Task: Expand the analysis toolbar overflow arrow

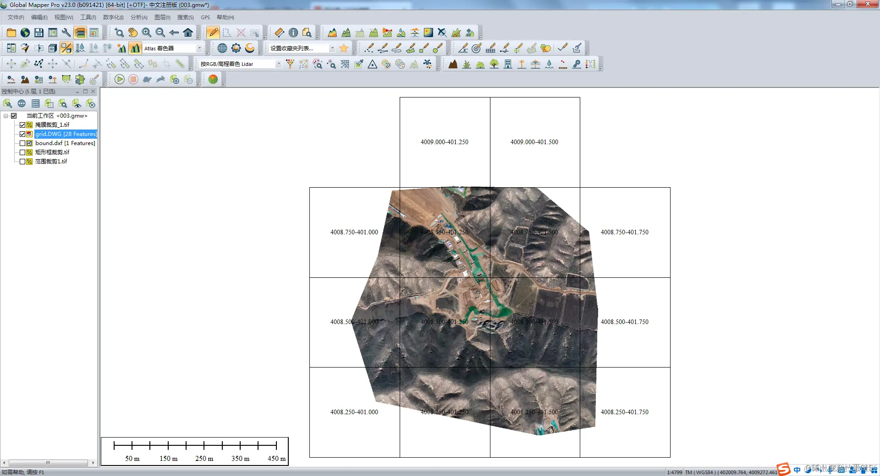Action: [480, 37]
